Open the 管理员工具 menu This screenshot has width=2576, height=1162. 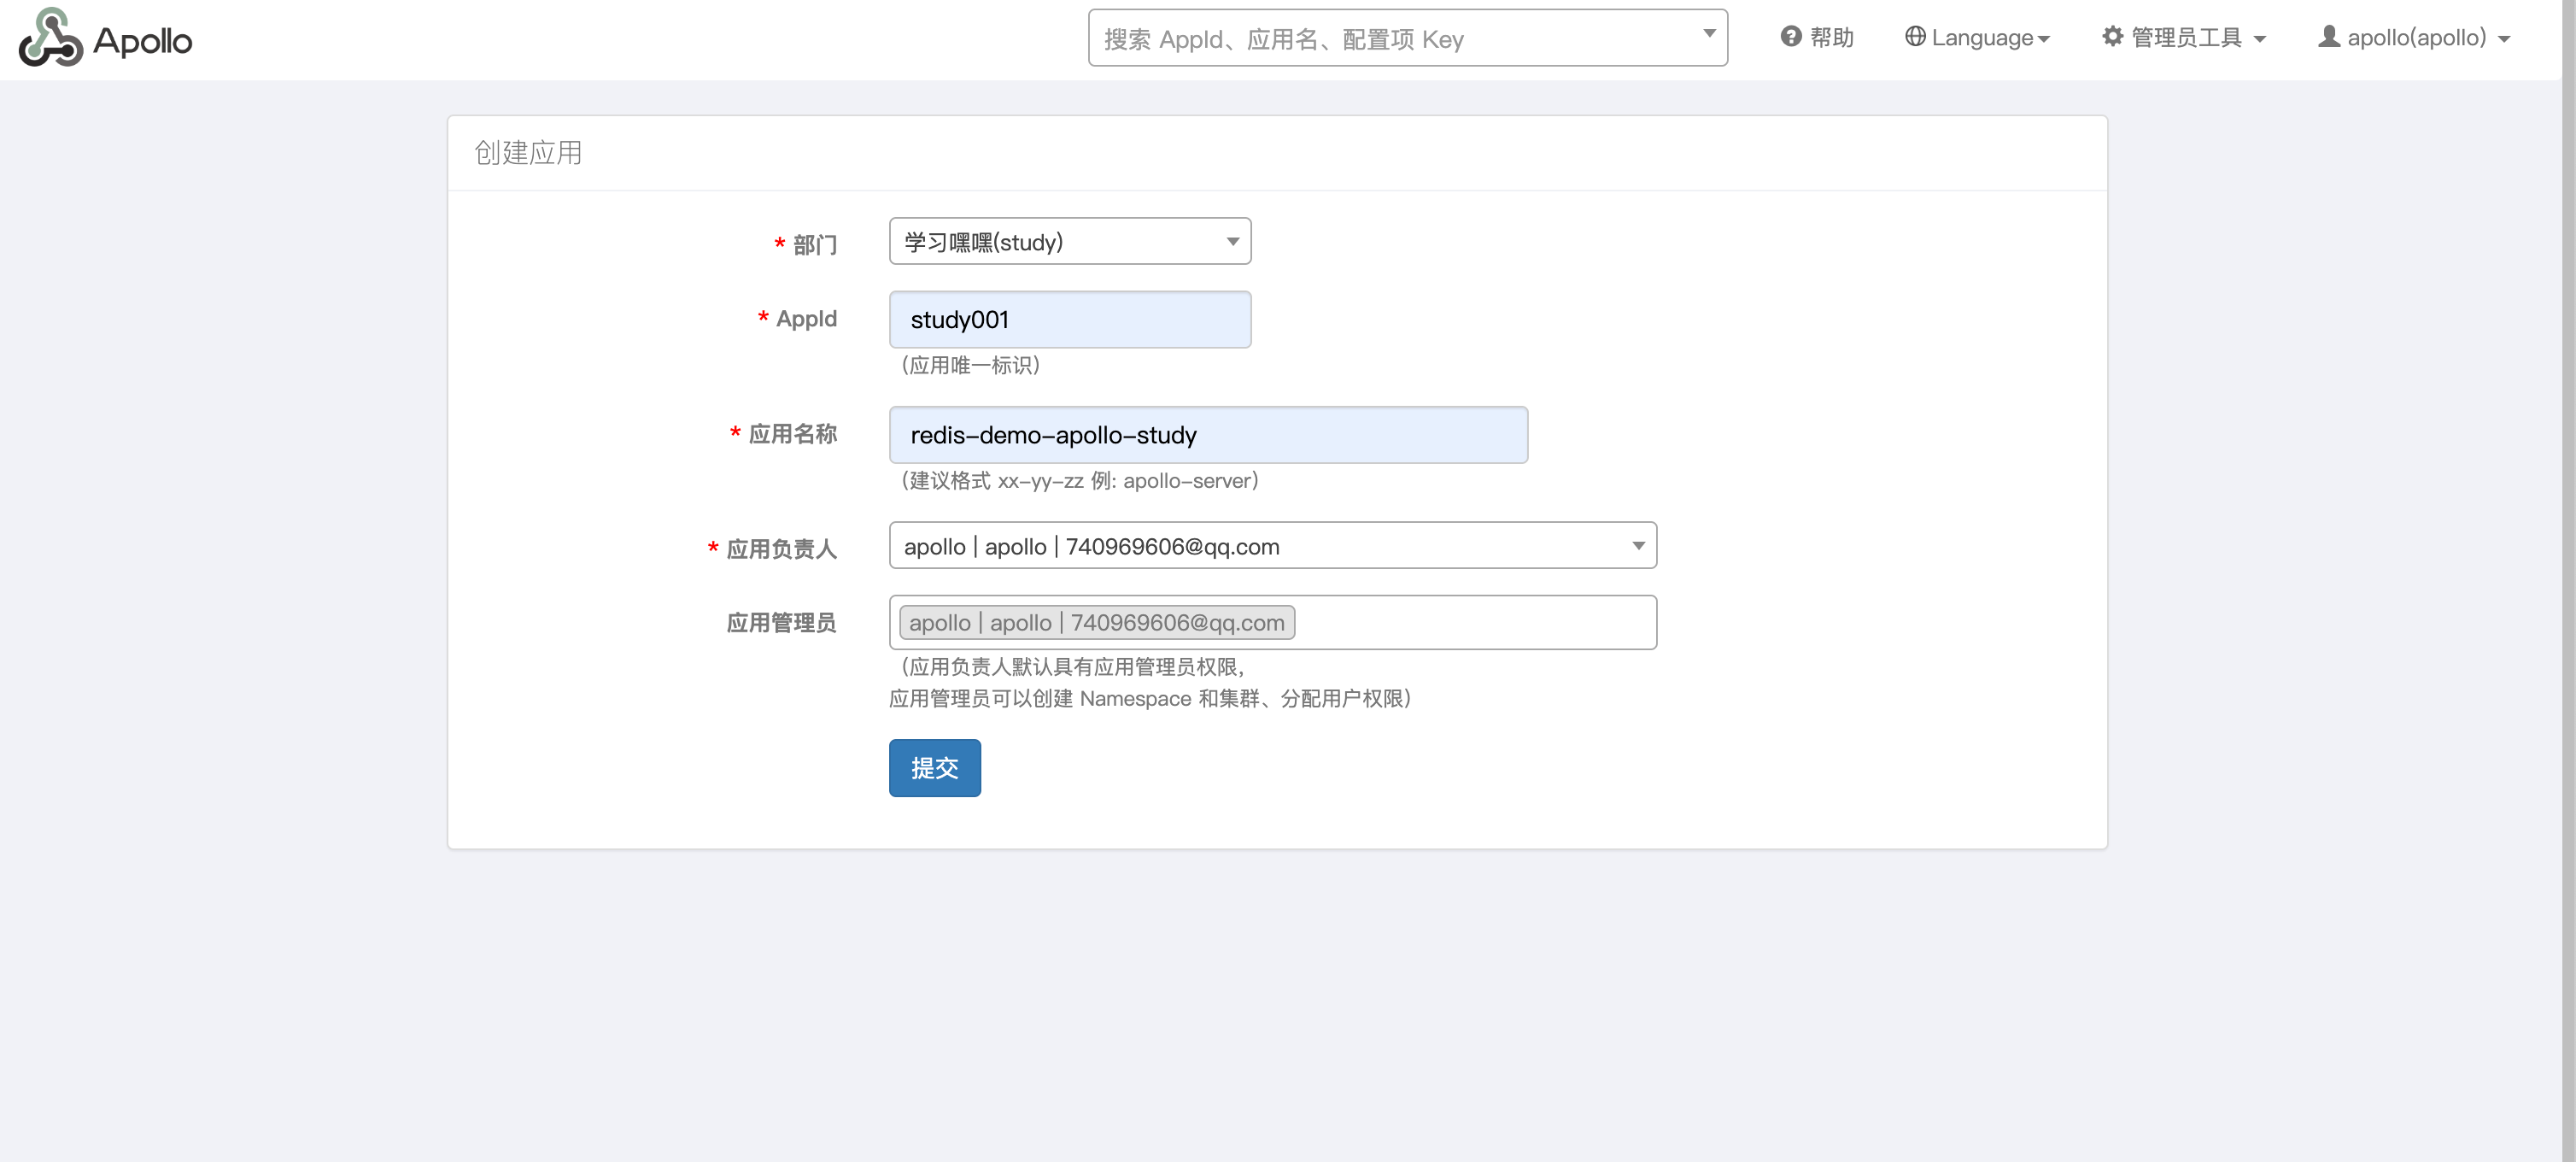click(2186, 38)
